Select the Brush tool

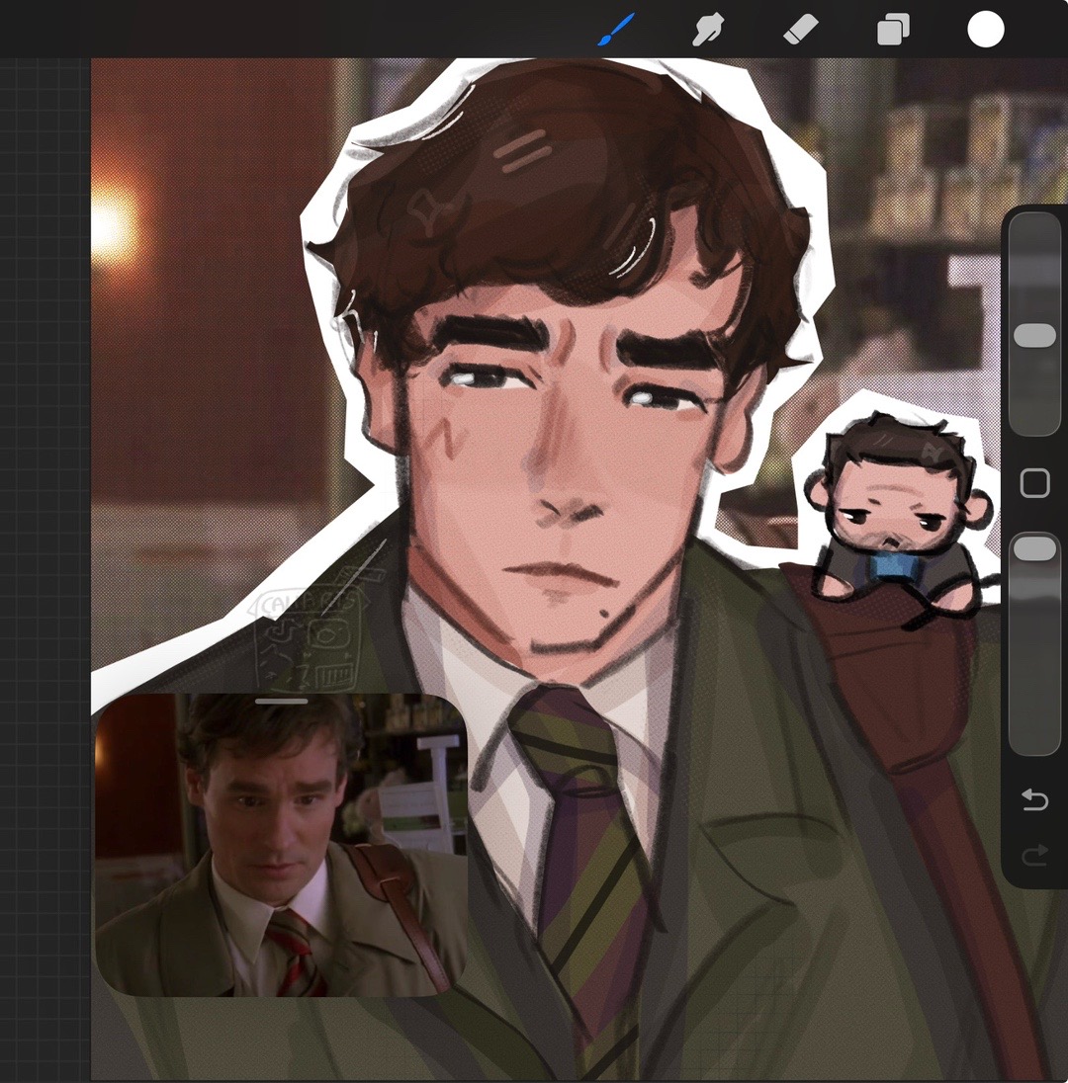pyautogui.click(x=616, y=30)
